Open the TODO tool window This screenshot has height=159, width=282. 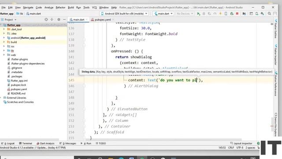click(x=100, y=143)
